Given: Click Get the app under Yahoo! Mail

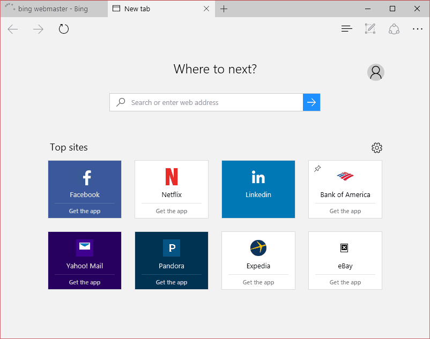Looking at the screenshot, I should (85, 282).
